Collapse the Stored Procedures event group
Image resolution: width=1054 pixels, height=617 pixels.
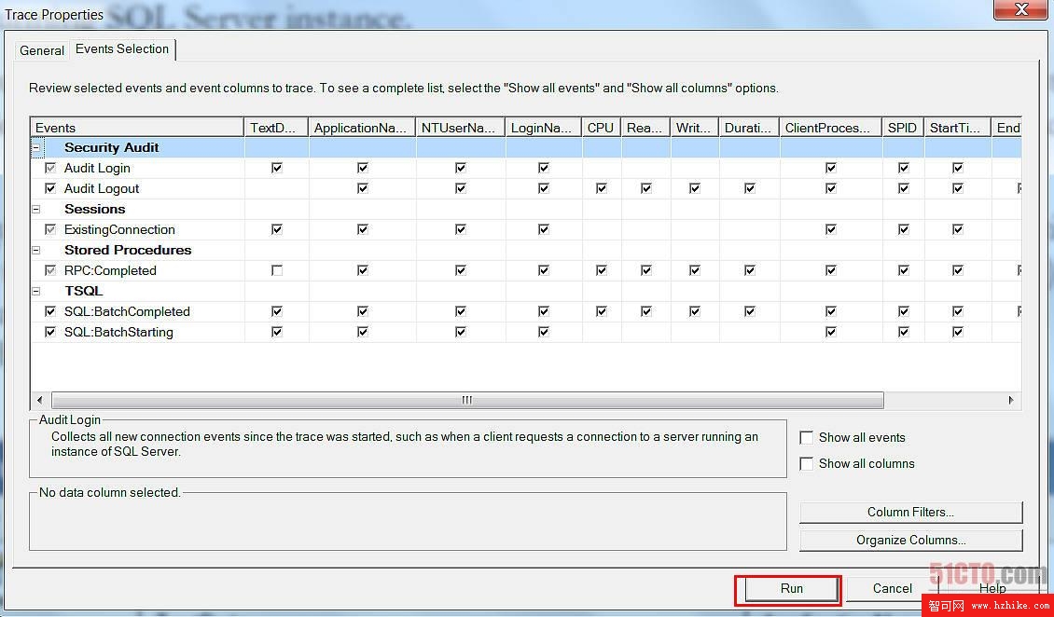36,251
